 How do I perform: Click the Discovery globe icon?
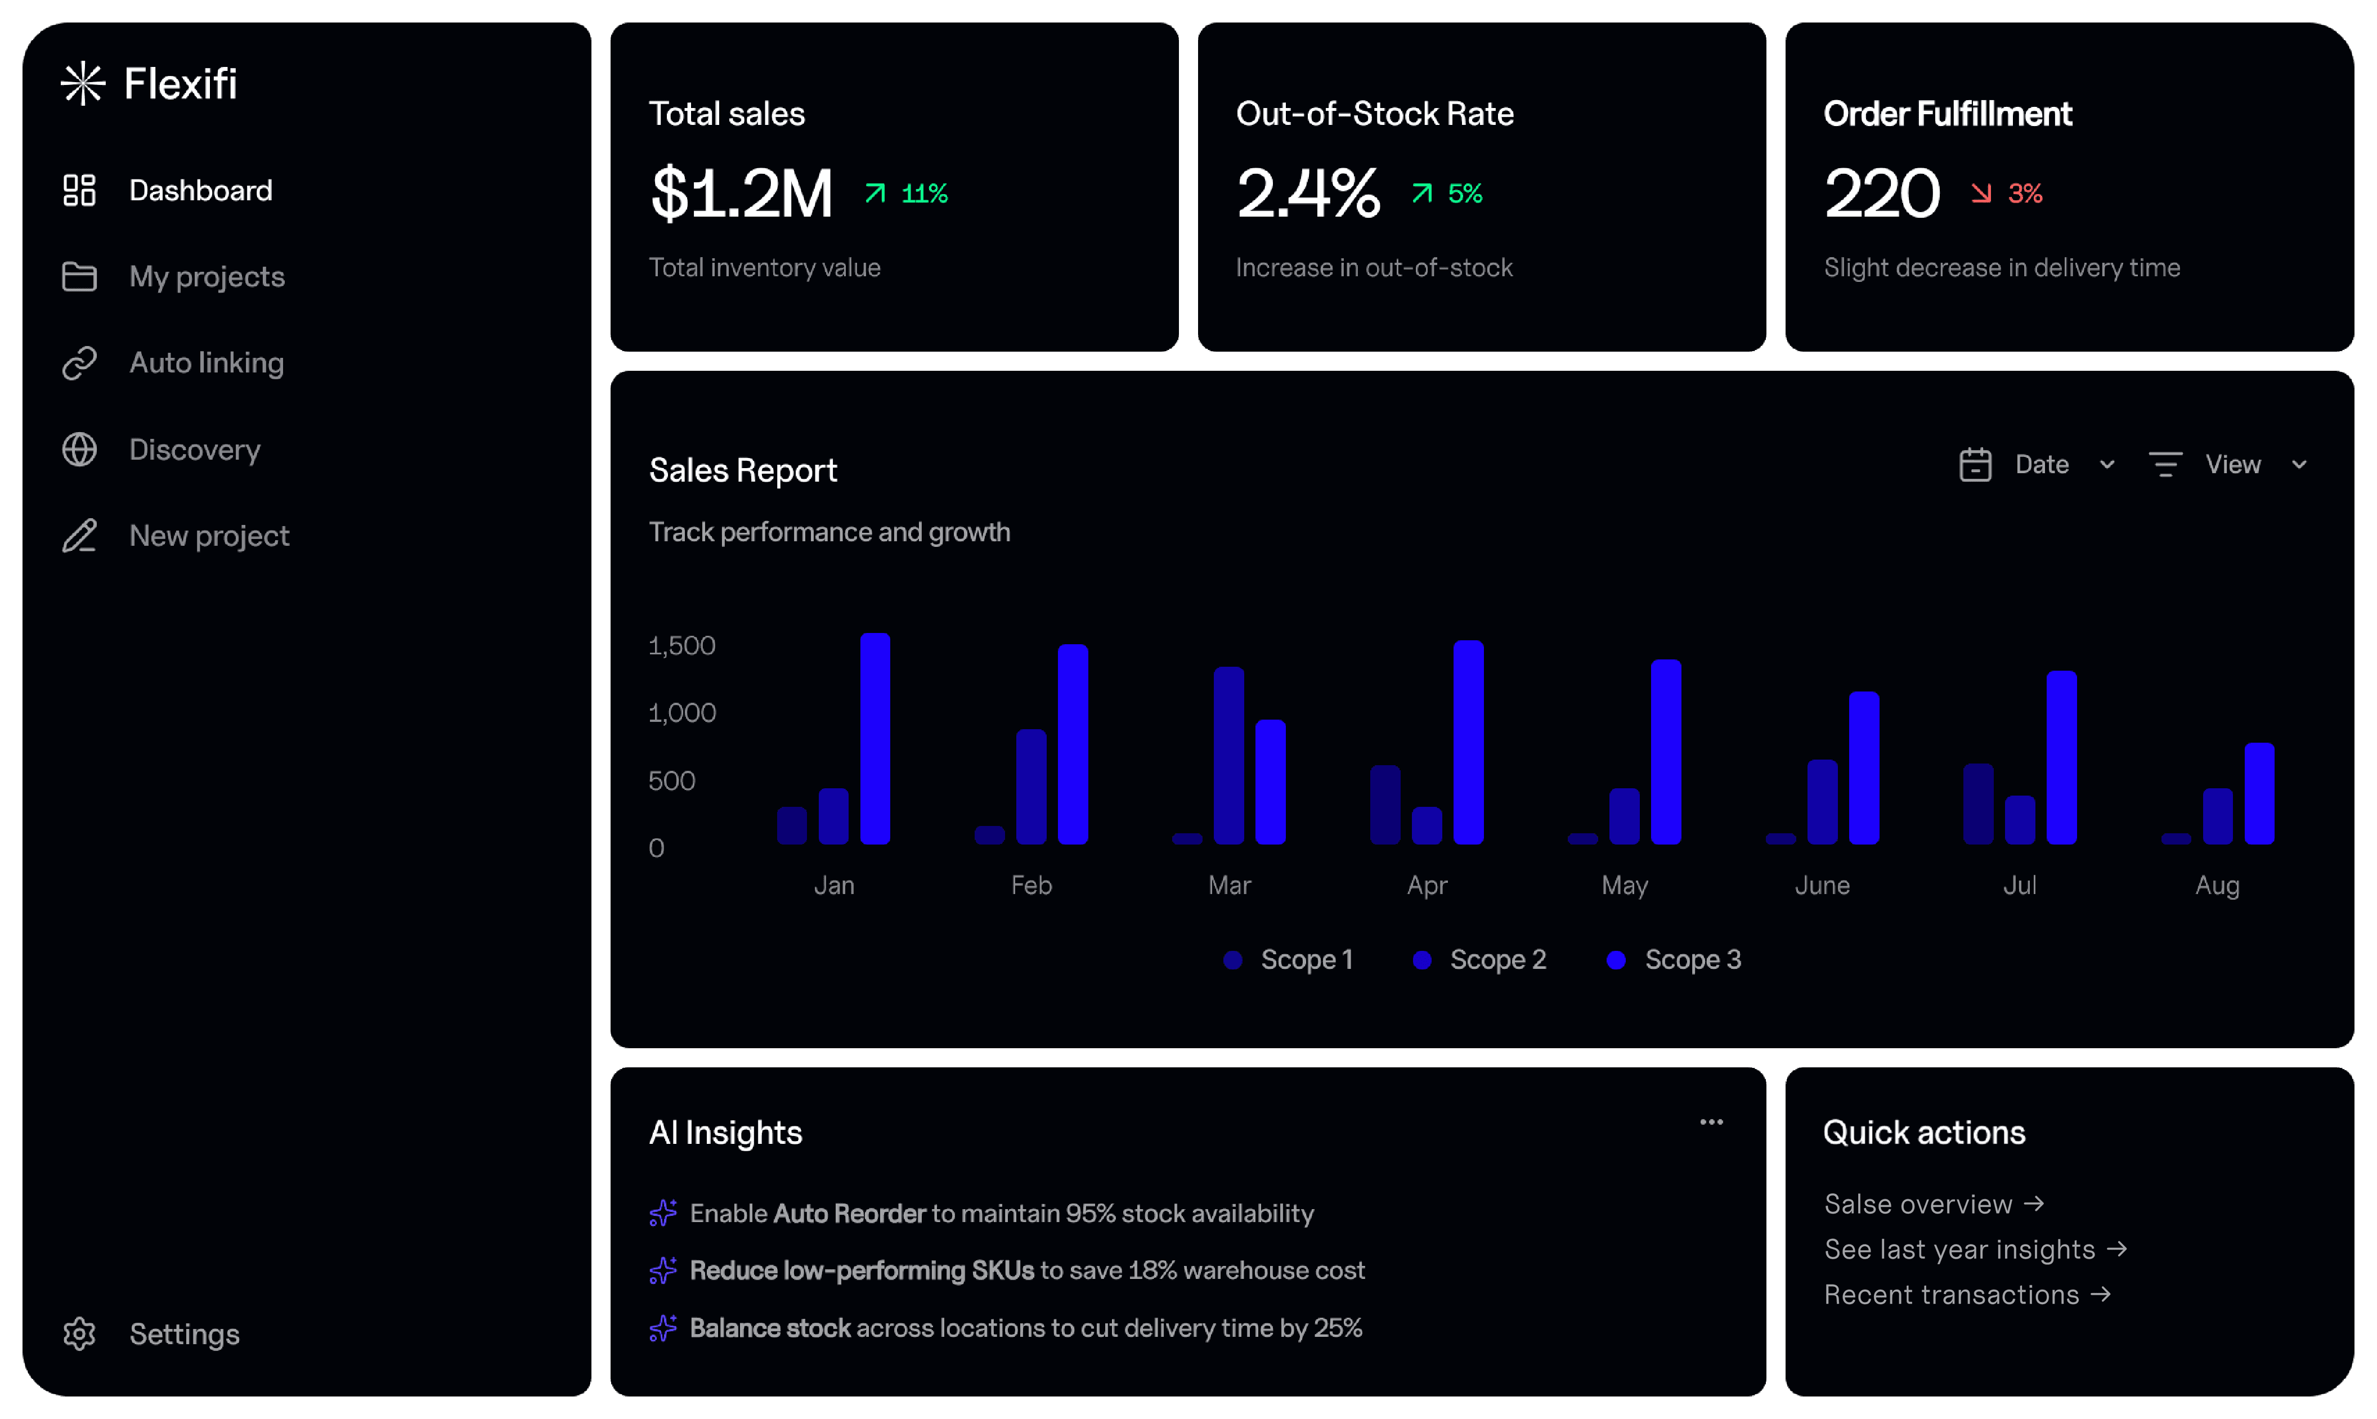tap(79, 450)
